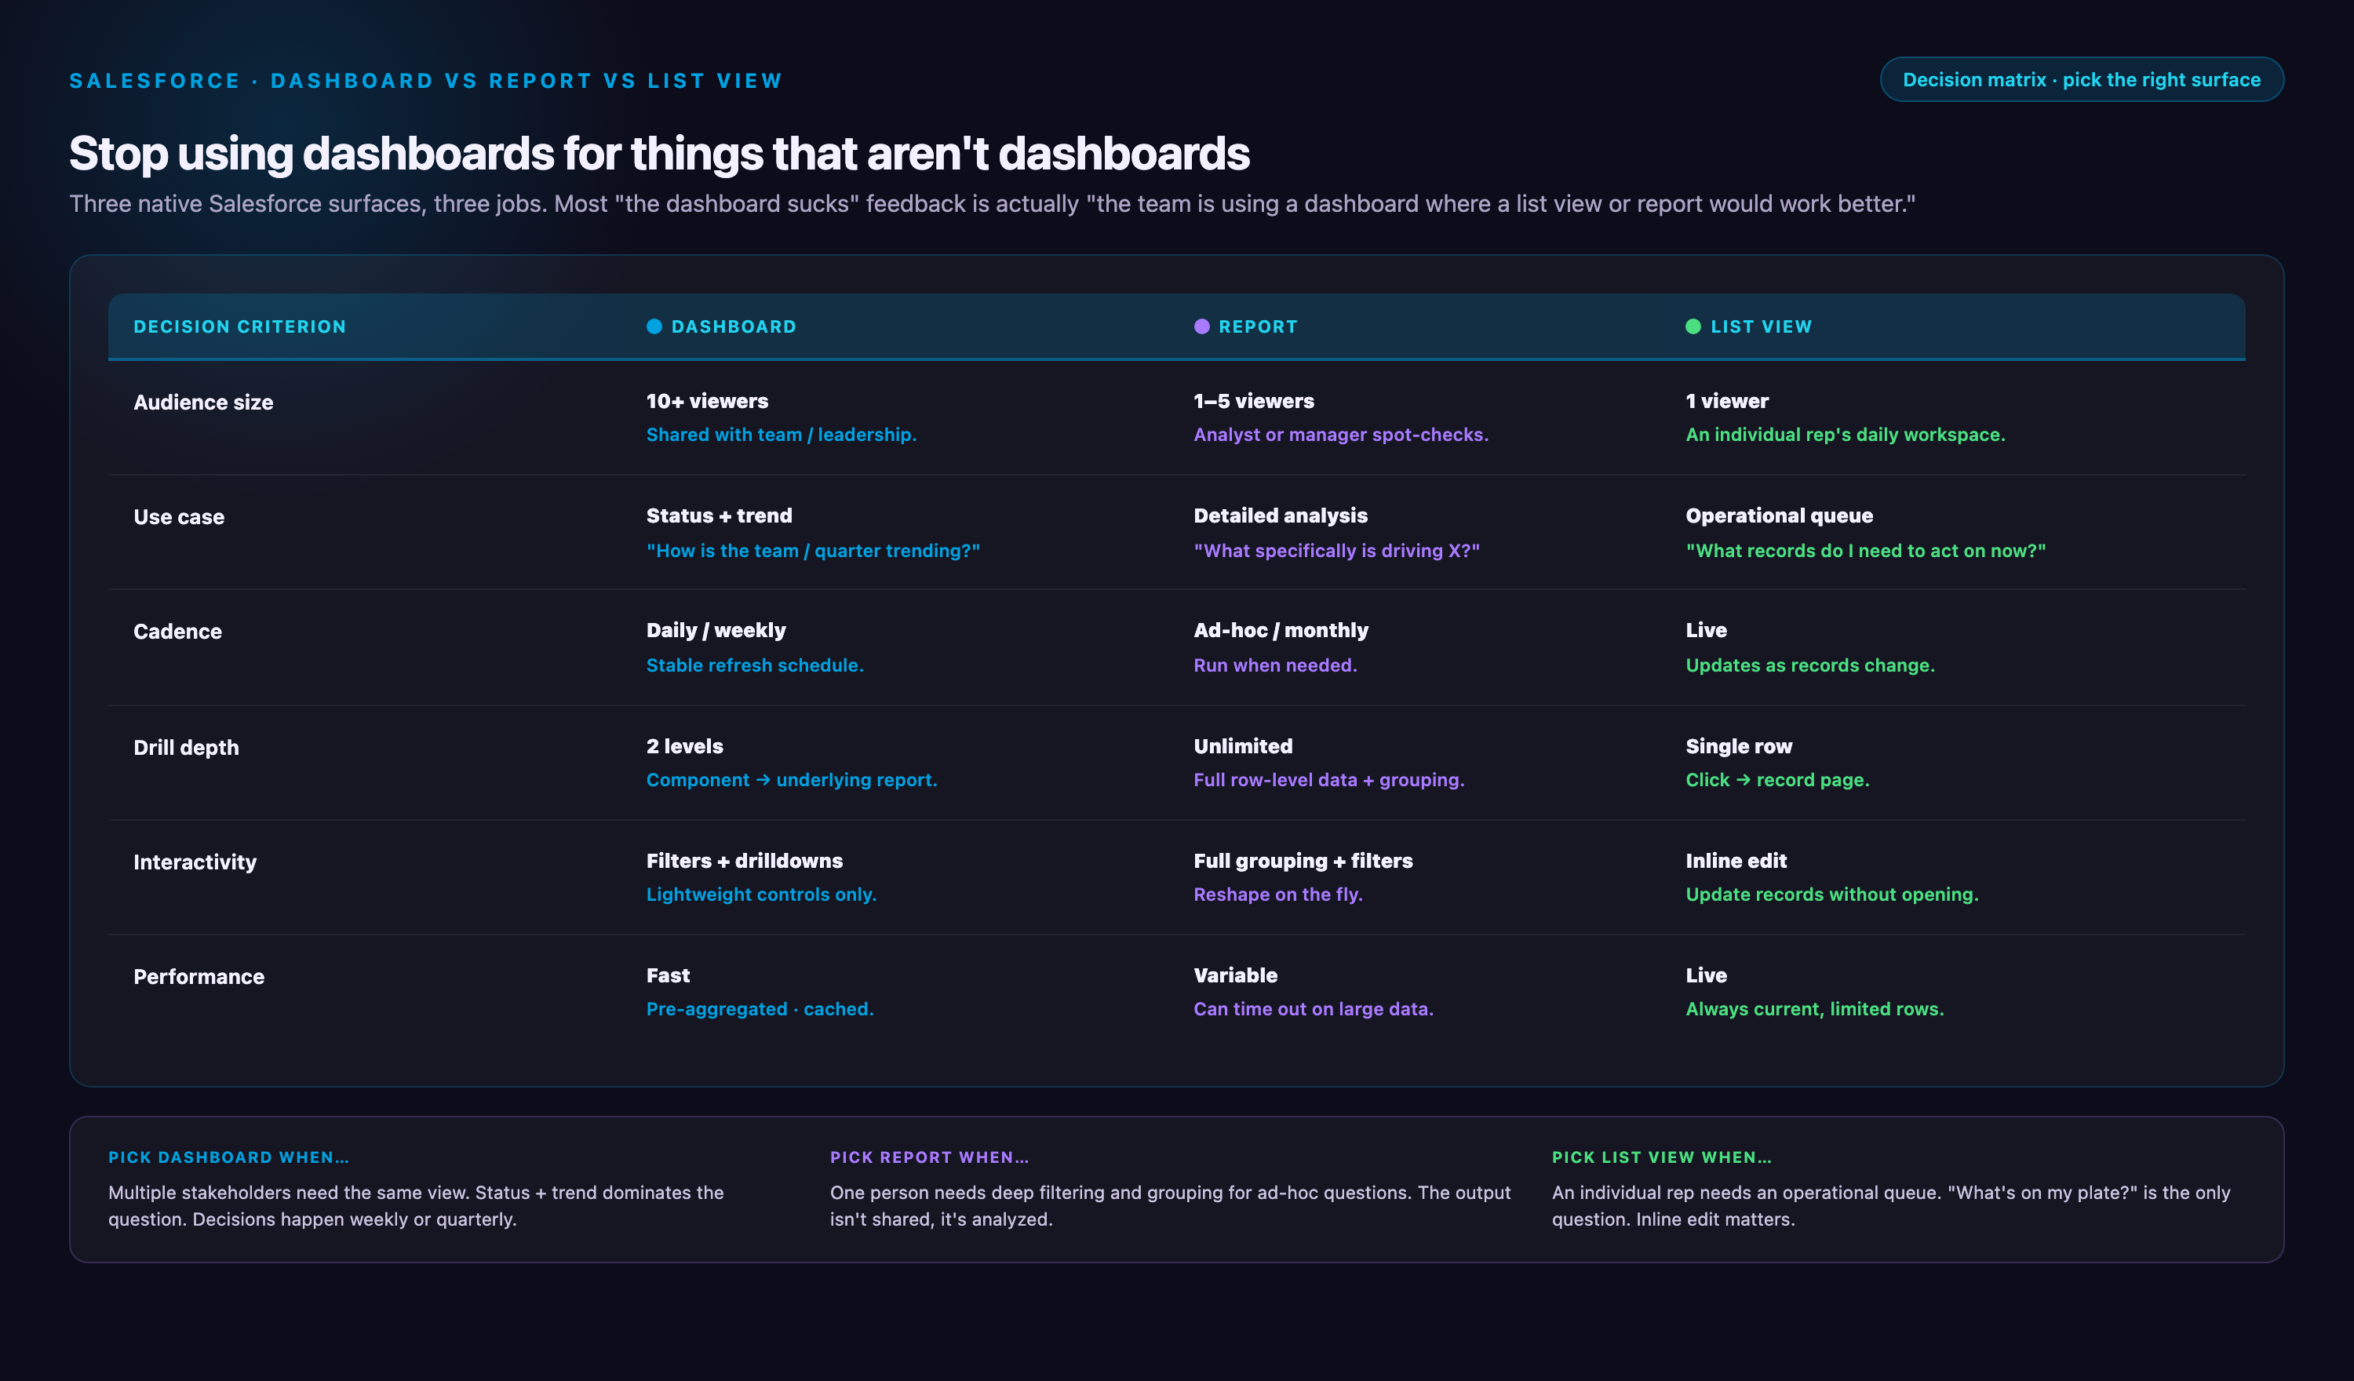Select the "DECISION CRITERION" column header
The height and width of the screenshot is (1381, 2354).
click(x=239, y=326)
